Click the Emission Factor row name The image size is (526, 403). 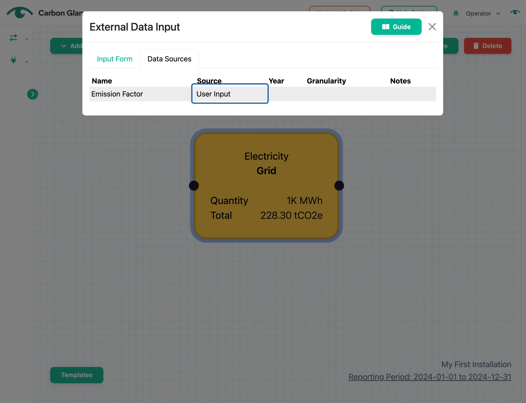click(x=117, y=94)
